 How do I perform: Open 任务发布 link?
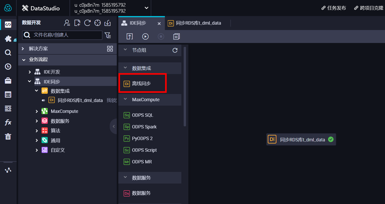click(x=336, y=8)
